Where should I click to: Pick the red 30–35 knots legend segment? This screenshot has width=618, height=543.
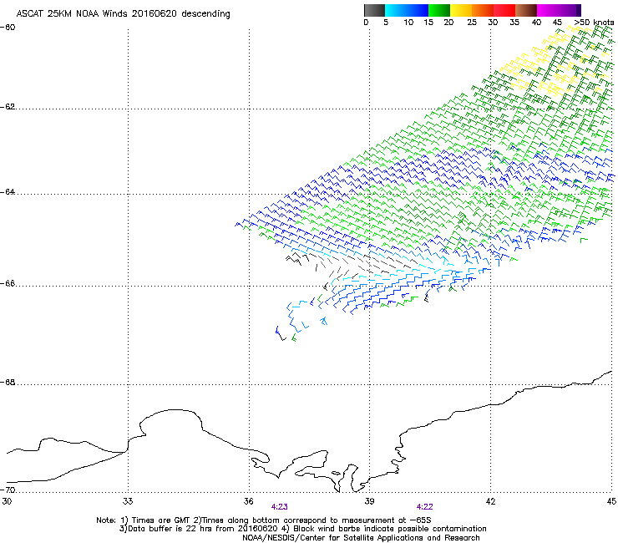[504, 10]
